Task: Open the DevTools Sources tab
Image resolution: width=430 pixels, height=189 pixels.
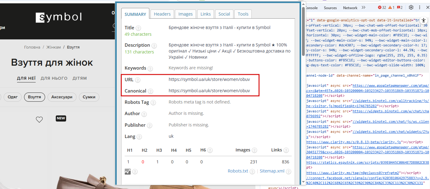Action: [x=330, y=8]
